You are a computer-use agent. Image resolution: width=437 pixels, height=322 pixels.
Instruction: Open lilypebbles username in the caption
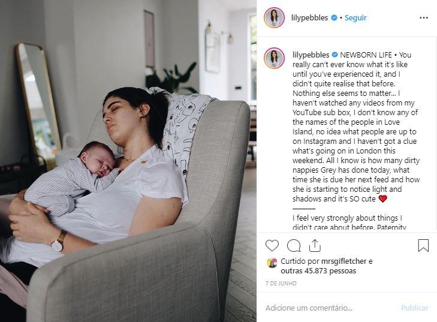click(x=311, y=55)
